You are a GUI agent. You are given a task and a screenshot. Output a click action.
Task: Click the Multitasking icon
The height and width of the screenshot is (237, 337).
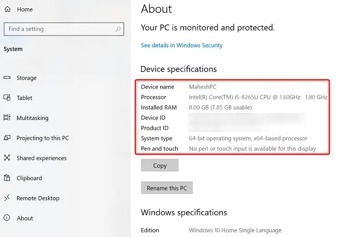[7, 118]
